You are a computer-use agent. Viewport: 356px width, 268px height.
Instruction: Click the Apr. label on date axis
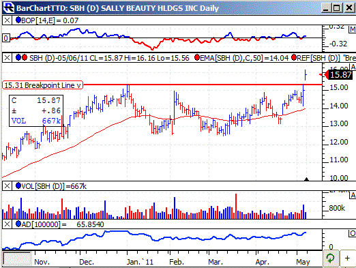tap(263, 262)
